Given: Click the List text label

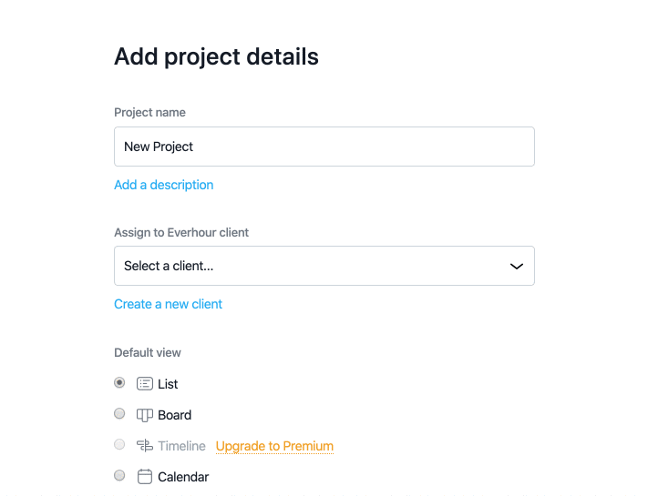Looking at the screenshot, I should [x=168, y=384].
